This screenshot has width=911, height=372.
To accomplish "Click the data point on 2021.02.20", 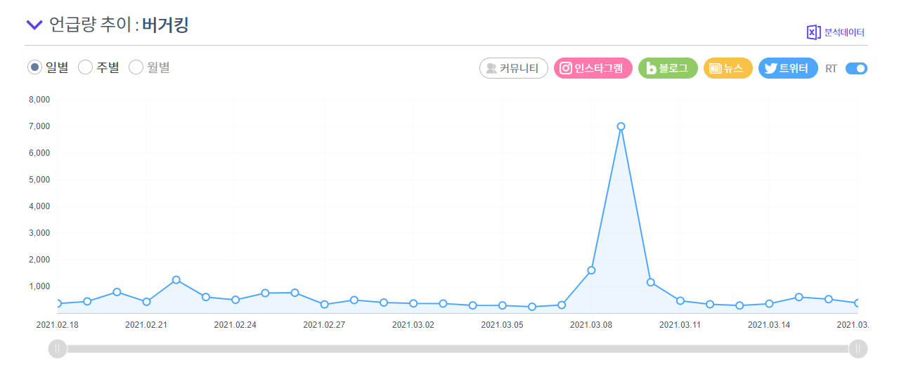I will click(x=117, y=292).
